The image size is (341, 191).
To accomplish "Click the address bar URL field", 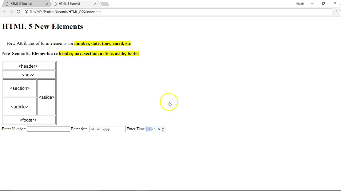I will [x=177, y=12].
